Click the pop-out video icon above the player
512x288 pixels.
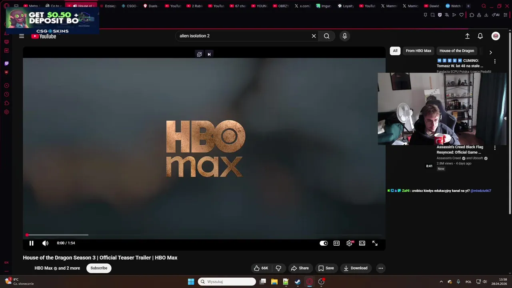click(x=199, y=54)
